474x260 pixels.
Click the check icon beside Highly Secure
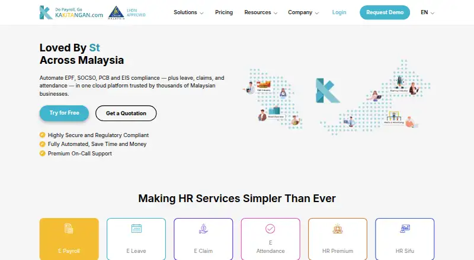tap(43, 135)
